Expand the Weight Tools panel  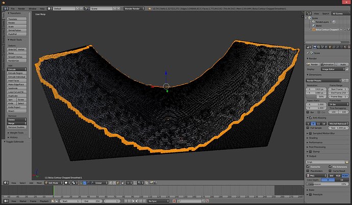16,133
